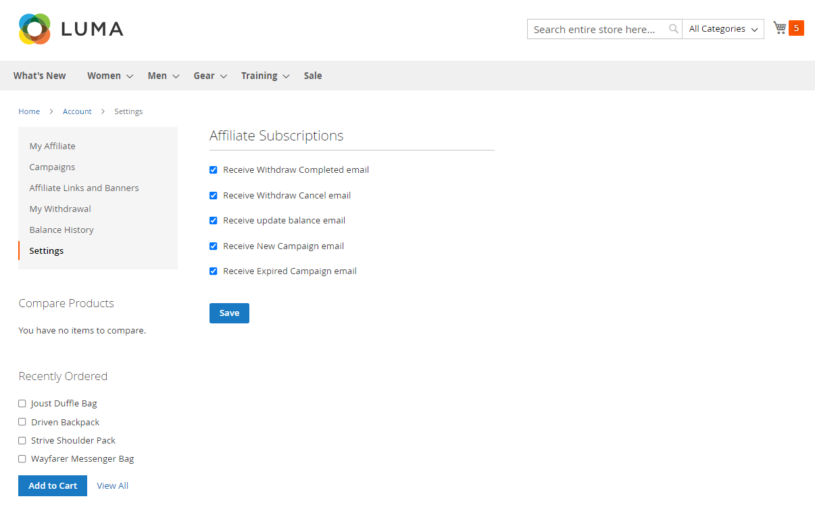Screen dimensions: 815x505
Task: Click the Account breadcrumb link
Action: click(x=77, y=111)
